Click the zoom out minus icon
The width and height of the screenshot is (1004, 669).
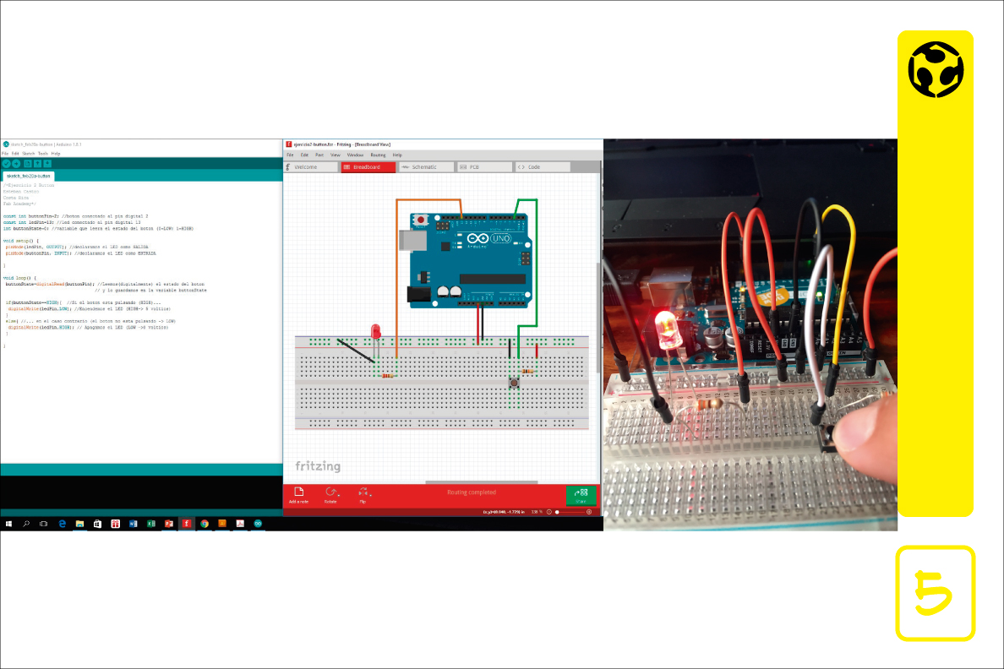point(548,512)
